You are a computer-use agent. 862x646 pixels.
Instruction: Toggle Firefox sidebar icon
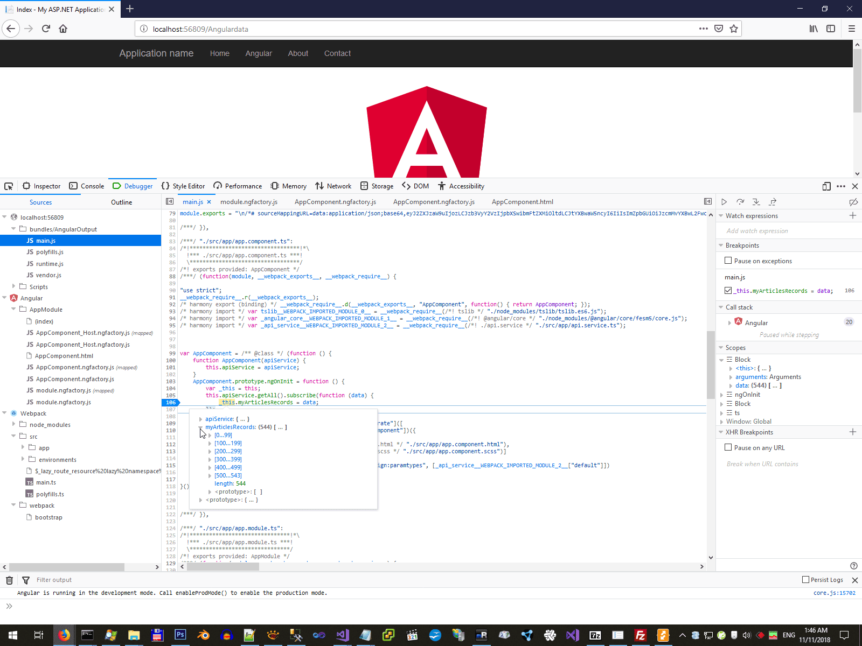click(x=831, y=29)
